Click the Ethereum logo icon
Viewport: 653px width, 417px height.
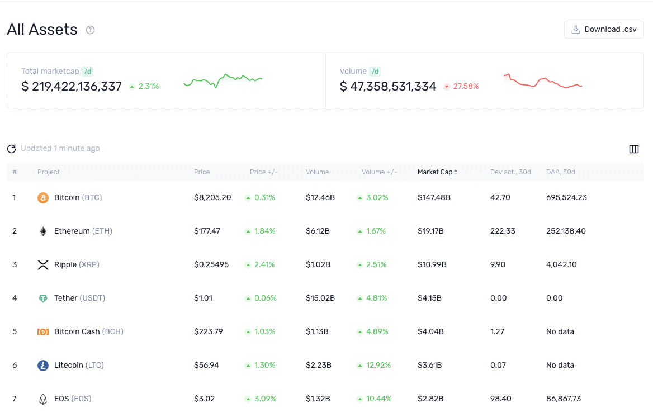[43, 231]
